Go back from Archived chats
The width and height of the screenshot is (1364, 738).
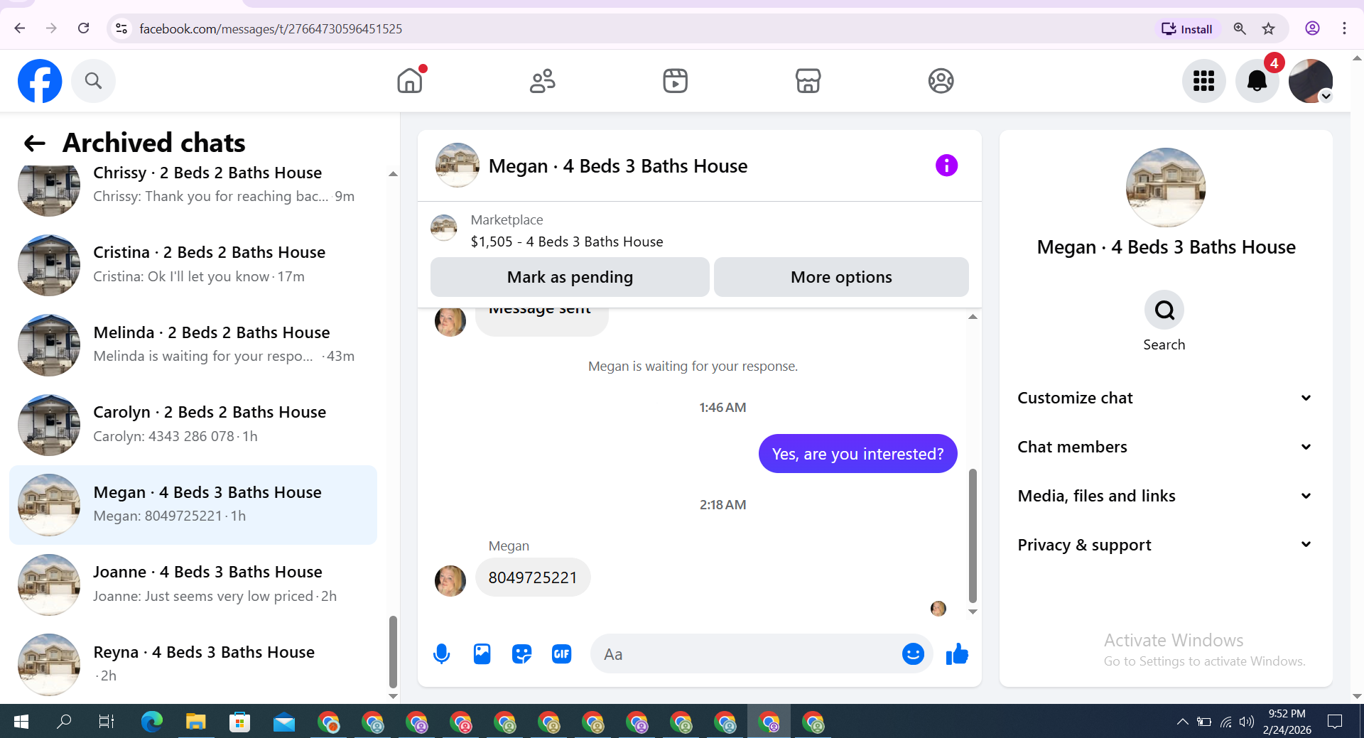pos(34,143)
